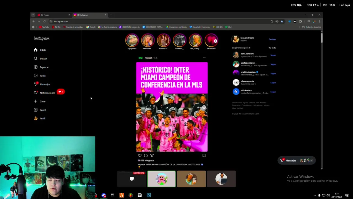Open the Notificaciones heart in the sidebar

click(36, 93)
